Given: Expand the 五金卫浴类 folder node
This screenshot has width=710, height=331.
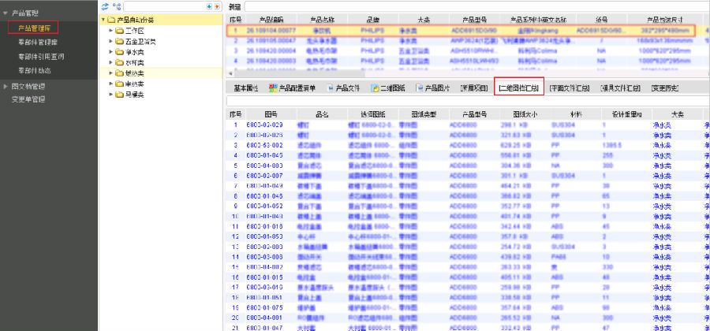Looking at the screenshot, I should 110,40.
